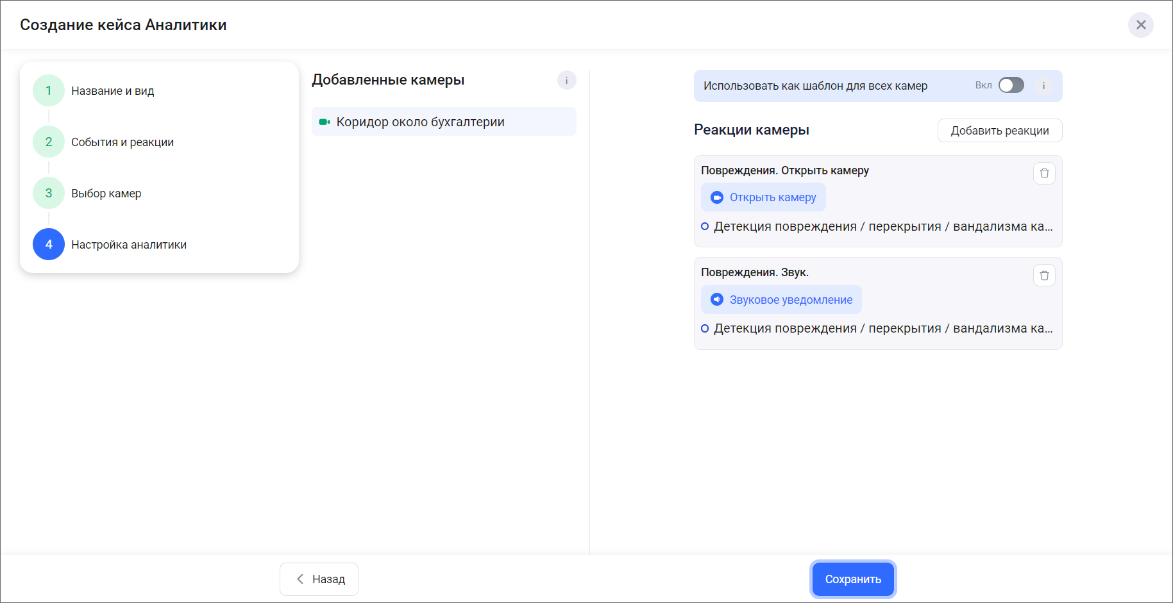Screen dimensions: 1173x603
Task: Click detection event text in open-camera card
Action: (x=883, y=226)
